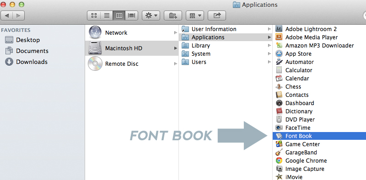Viewport: 366px width, 180px height.
Task: Click the Contacts icon
Action: 279,95
